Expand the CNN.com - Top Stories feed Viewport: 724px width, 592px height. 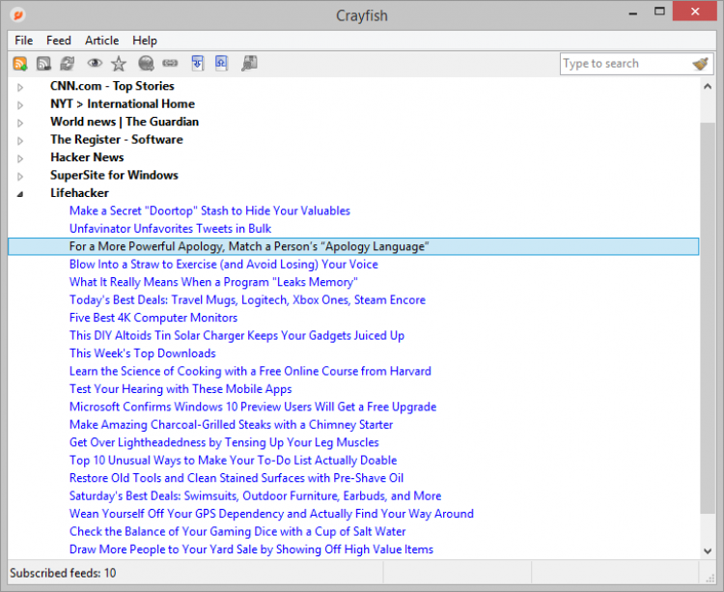pos(20,87)
